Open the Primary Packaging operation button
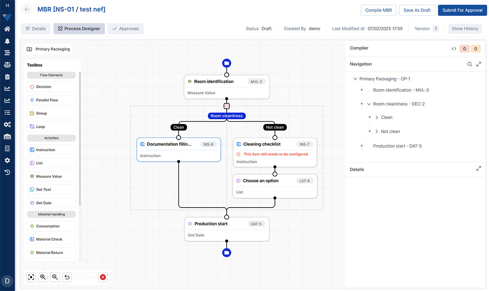The image size is (489, 291). point(48,49)
